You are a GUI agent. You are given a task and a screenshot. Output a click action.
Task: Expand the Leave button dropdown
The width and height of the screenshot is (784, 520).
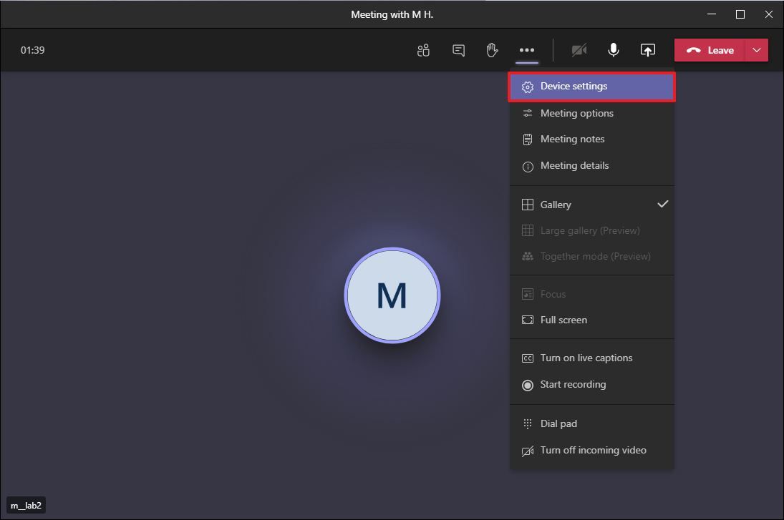pyautogui.click(x=756, y=50)
